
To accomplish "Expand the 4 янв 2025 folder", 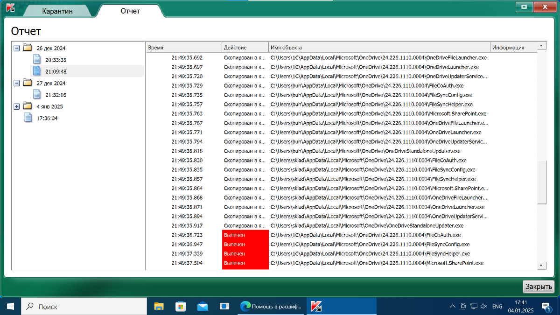I will click(17, 106).
